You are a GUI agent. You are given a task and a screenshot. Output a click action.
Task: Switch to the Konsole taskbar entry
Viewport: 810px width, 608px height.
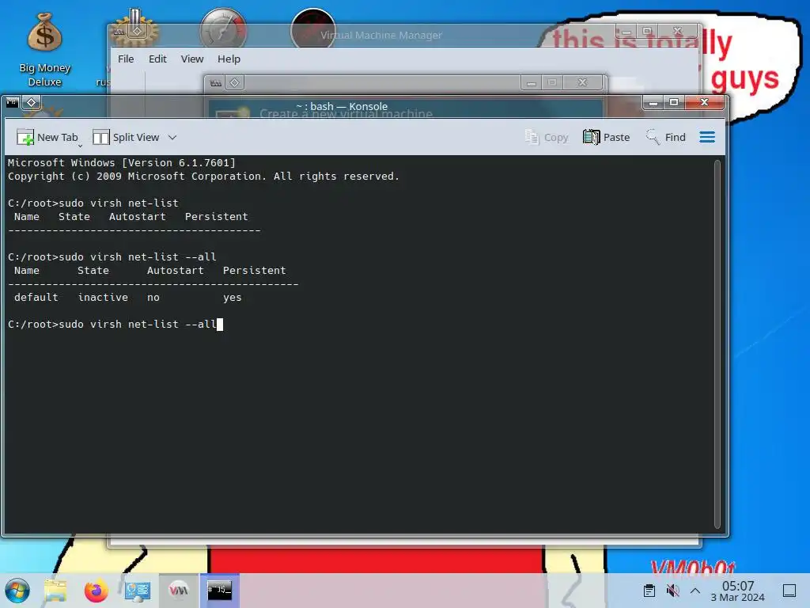[220, 591]
